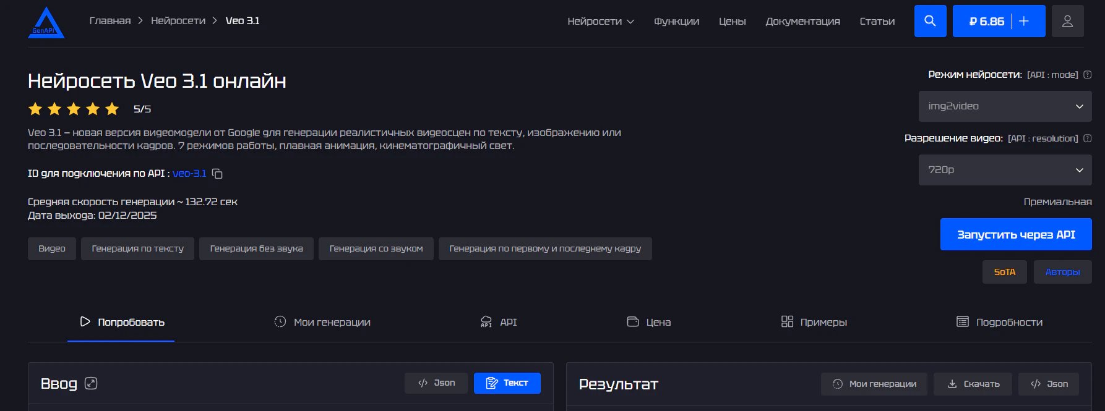Open Статьи in top navigation
This screenshot has height=411, width=1105.
(x=877, y=21)
